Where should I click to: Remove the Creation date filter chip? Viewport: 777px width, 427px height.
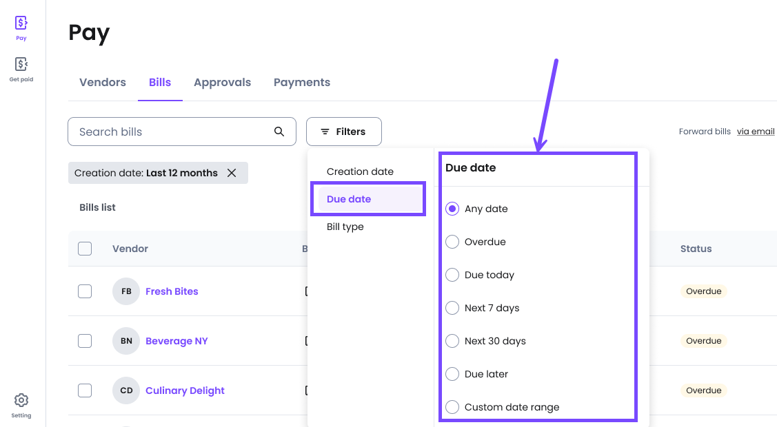pos(232,173)
